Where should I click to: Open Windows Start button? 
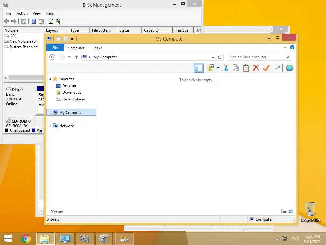tap(8, 239)
